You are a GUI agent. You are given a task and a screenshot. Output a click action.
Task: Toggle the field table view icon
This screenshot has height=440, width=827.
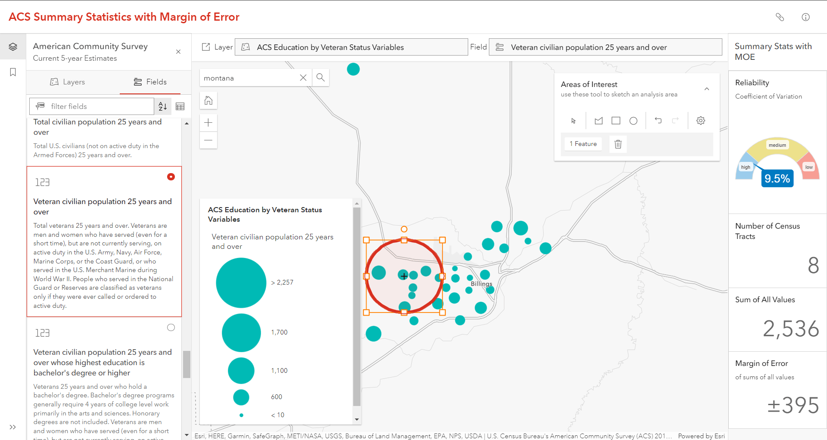pos(180,106)
